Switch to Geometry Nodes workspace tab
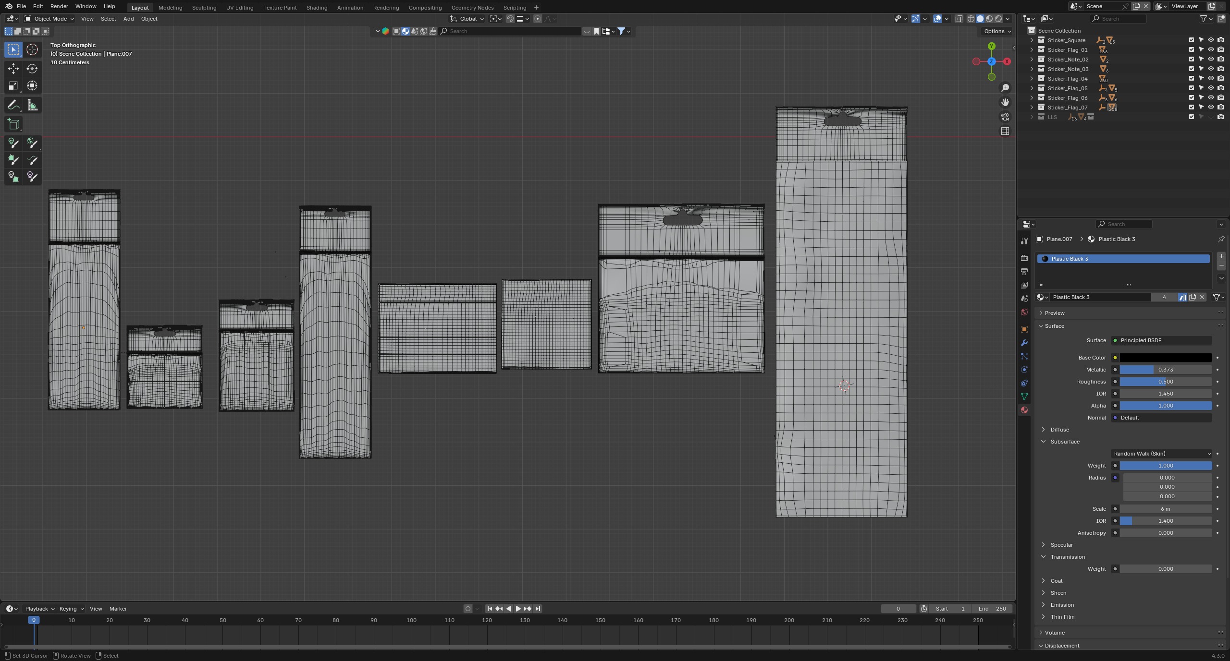 472,7
